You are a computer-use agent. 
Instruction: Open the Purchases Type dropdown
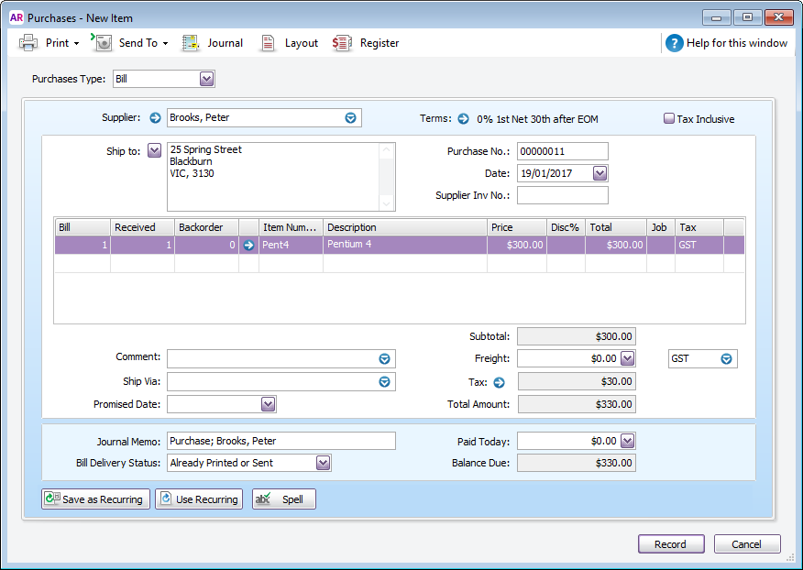[x=206, y=78]
